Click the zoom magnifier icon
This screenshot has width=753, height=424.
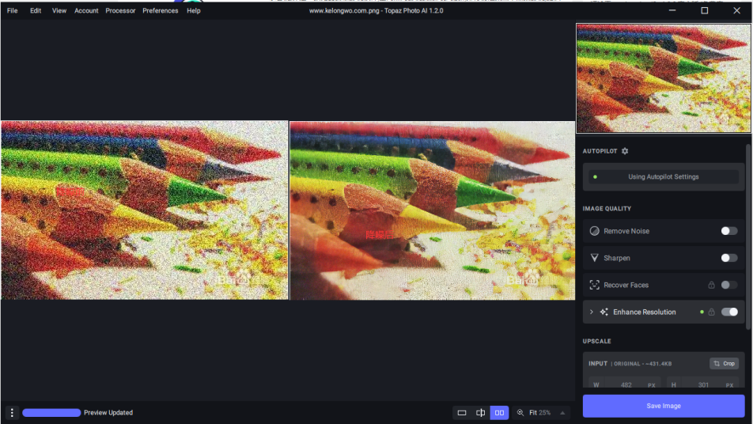[520, 413]
